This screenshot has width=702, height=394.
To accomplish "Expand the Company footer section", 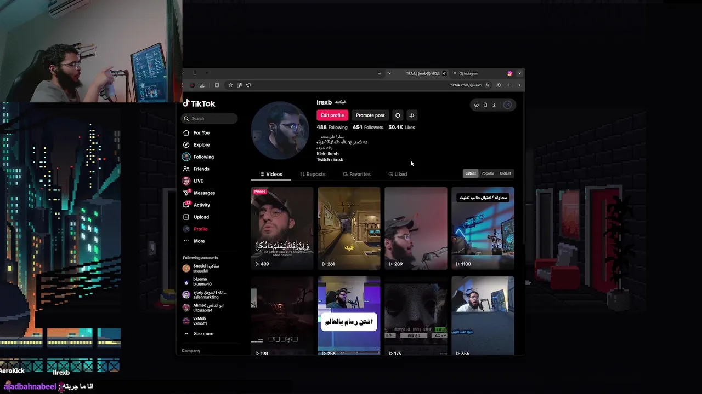I will tap(191, 351).
